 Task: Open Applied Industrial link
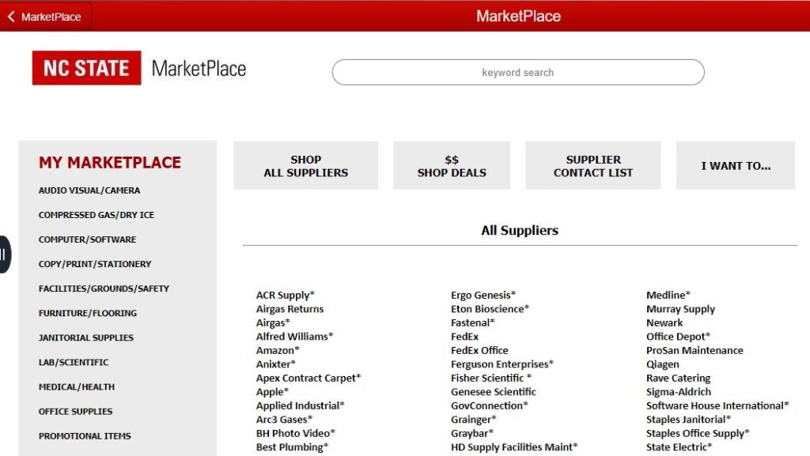pyautogui.click(x=300, y=405)
